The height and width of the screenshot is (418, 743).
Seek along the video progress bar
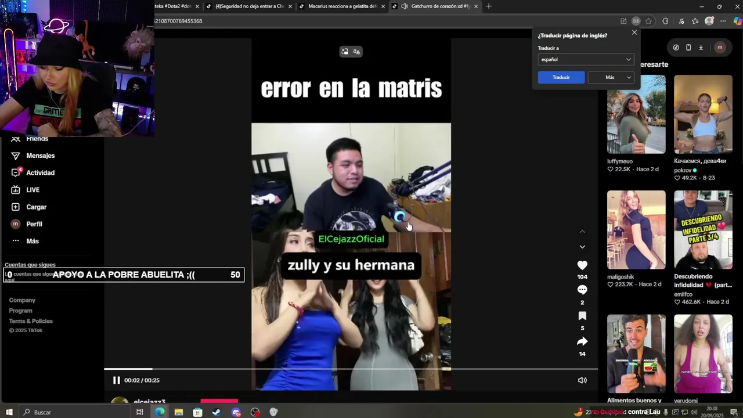coord(351,369)
